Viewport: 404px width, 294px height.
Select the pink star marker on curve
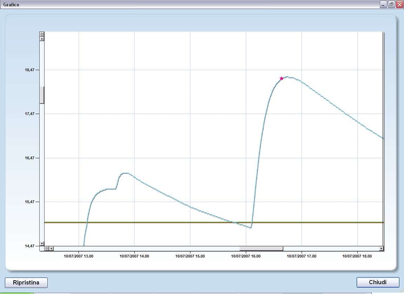(x=281, y=78)
